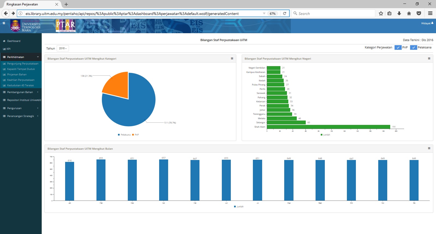436x234 pixels.
Task: Open the Tahun 2016 year dropdown
Action: (x=63, y=48)
